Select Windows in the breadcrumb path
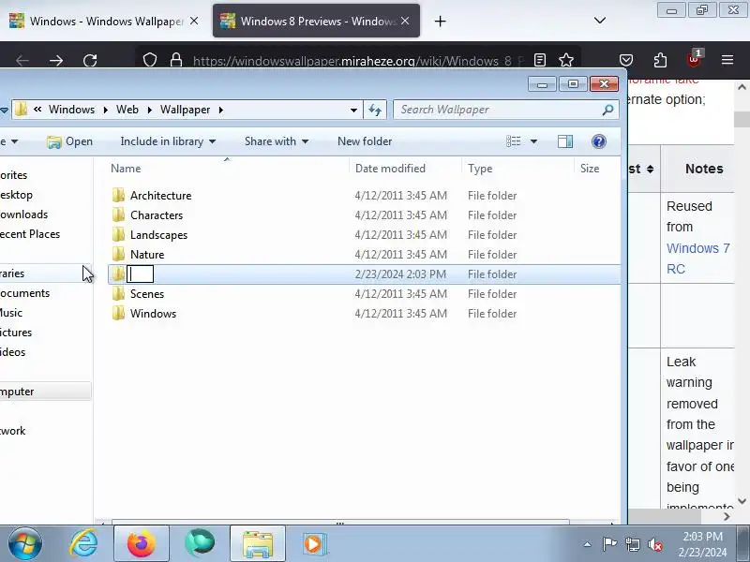Viewport: 750px width, 562px height. coord(72,110)
